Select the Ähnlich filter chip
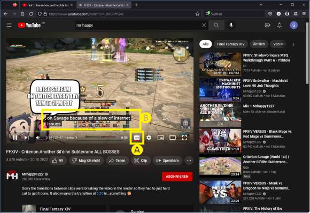Image resolution: width=310 pixels, height=213 pixels. tap(259, 44)
